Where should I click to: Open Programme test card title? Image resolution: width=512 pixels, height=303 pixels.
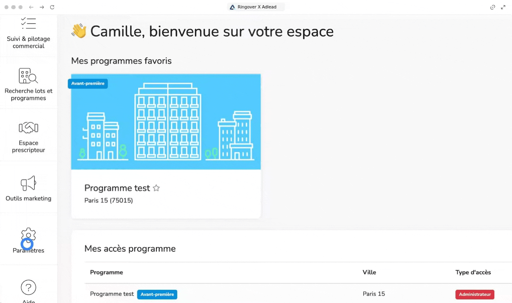click(x=117, y=188)
